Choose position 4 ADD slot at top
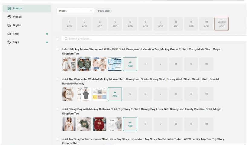Viewport: 247px width, 145px height. [115, 24]
